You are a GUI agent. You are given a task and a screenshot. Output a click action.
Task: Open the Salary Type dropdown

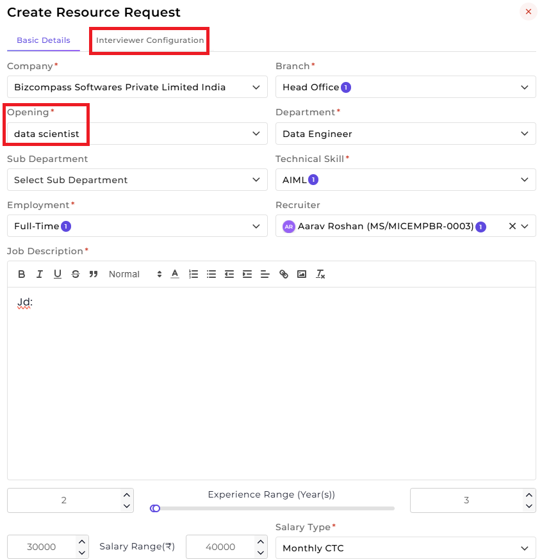(x=406, y=548)
